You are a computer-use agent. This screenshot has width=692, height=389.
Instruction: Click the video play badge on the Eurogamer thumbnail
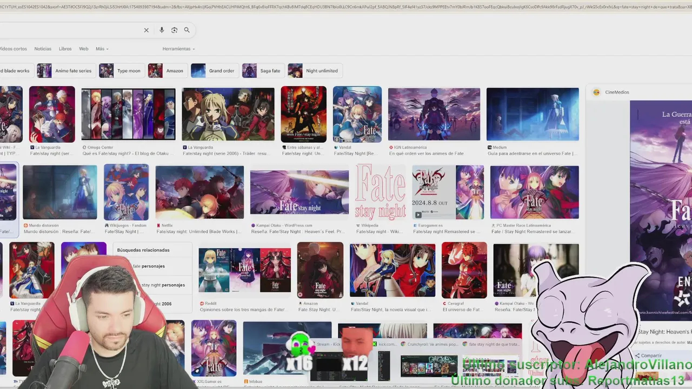[418, 214]
